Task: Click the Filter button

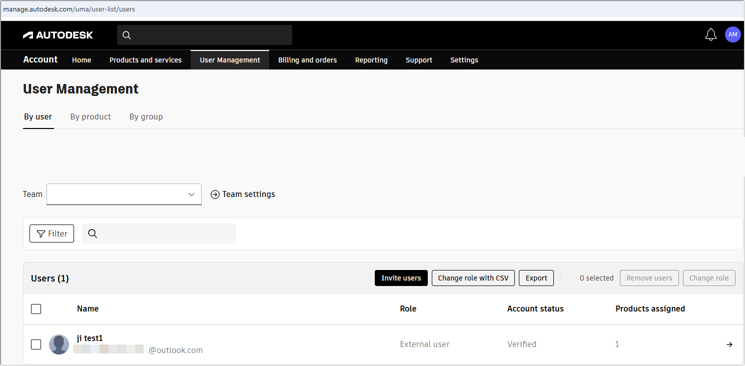Action: [x=52, y=233]
